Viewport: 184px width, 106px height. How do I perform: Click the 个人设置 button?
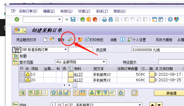pyautogui.click(x=137, y=40)
